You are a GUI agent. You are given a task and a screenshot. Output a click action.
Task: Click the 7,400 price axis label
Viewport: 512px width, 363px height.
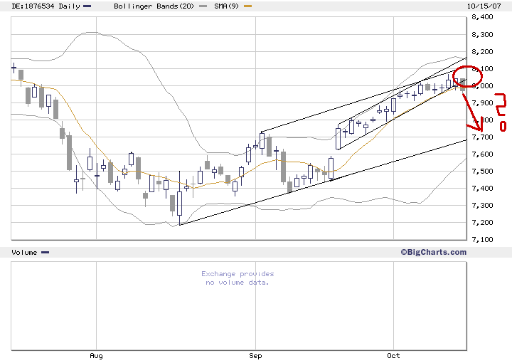[482, 188]
